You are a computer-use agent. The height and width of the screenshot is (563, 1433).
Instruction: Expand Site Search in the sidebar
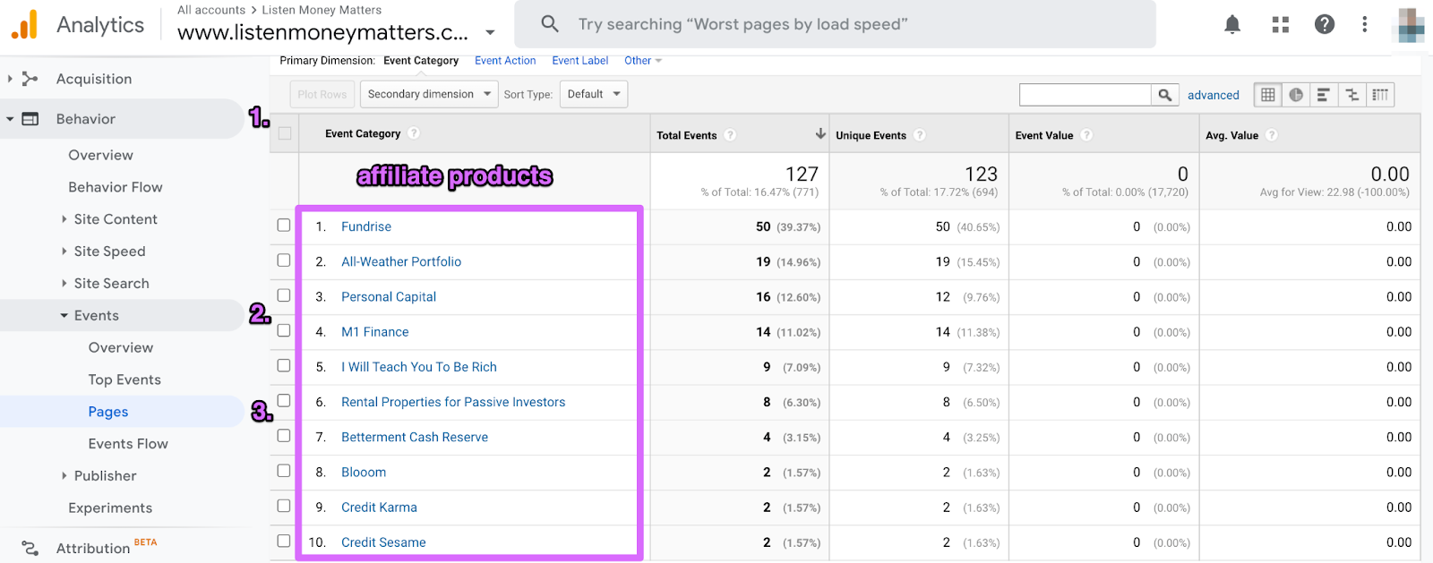(64, 284)
